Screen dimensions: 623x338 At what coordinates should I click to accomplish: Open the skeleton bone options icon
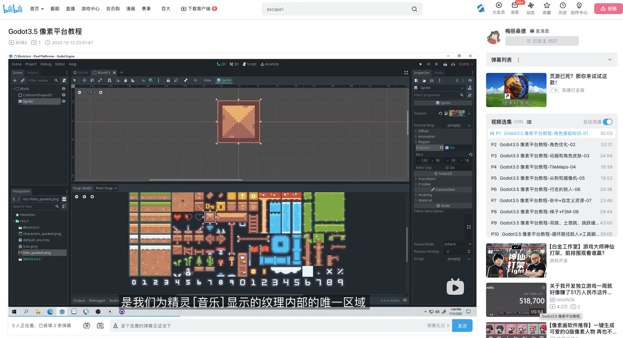point(186,80)
